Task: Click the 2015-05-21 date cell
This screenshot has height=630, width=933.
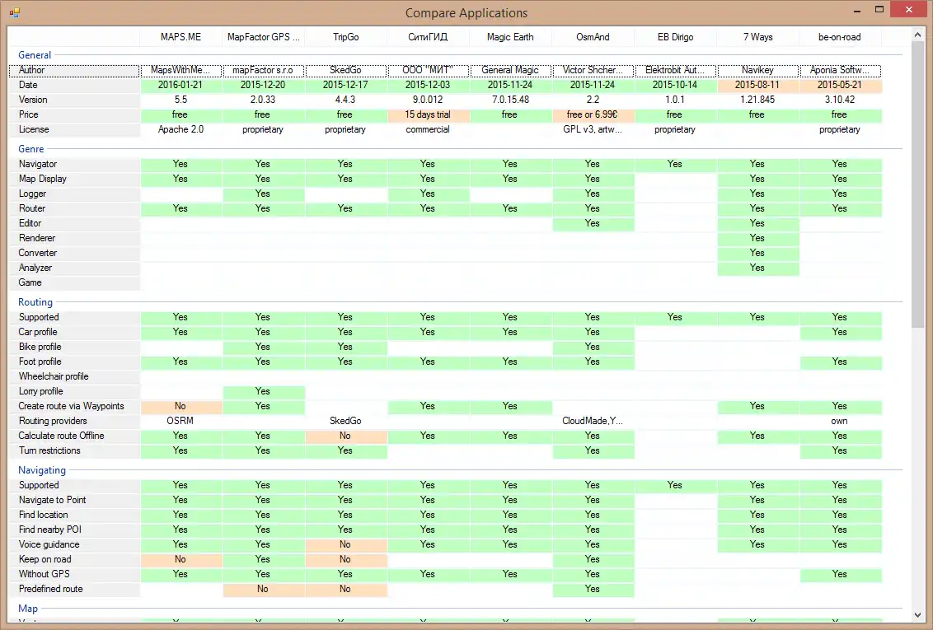Action: (840, 85)
